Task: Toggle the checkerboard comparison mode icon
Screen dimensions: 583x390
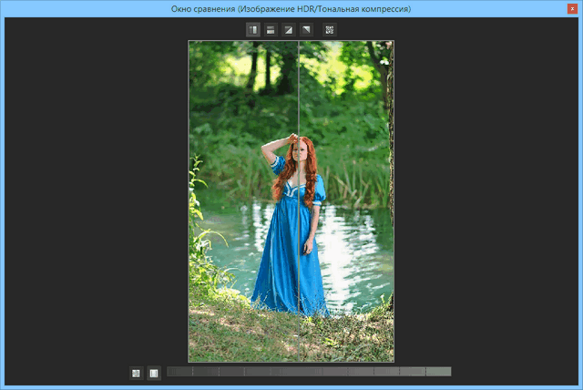Action: tap(329, 30)
